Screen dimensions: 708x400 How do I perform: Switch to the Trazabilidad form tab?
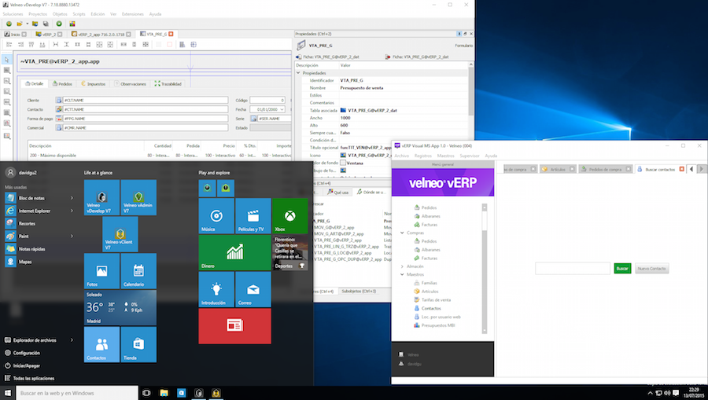pyautogui.click(x=168, y=83)
